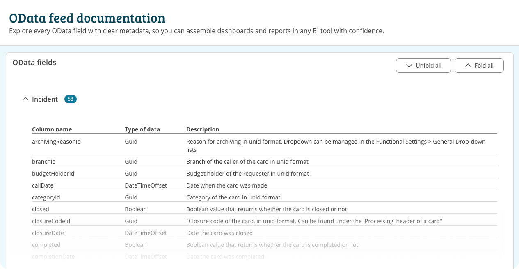519x269 pixels.
Task: Click the 'OData feed documentation' page heading
Action: [87, 18]
